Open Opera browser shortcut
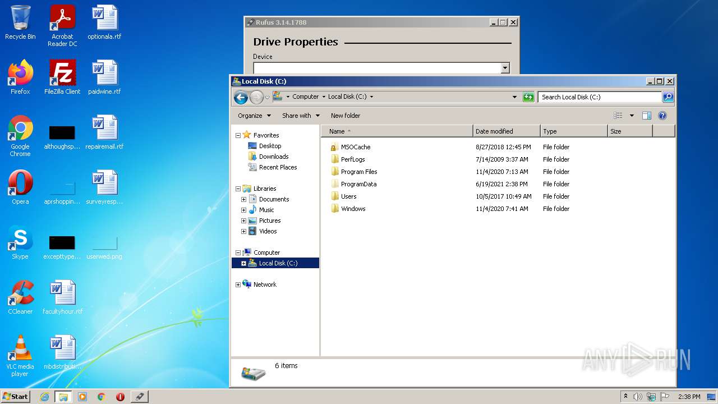The width and height of the screenshot is (718, 404). 20,187
